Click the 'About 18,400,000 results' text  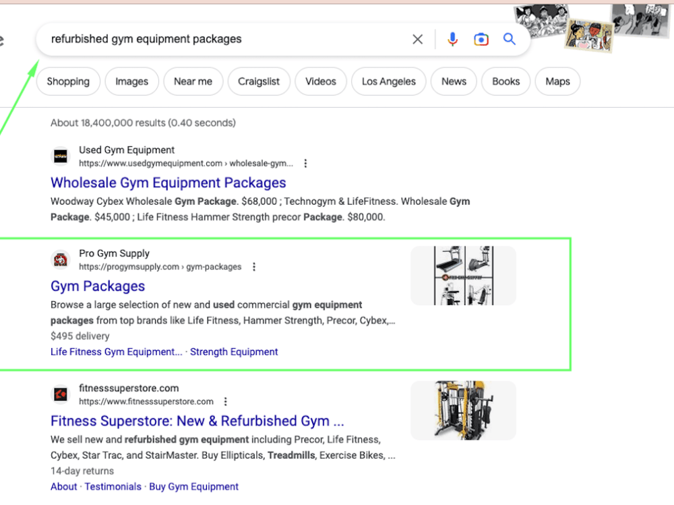tap(143, 123)
